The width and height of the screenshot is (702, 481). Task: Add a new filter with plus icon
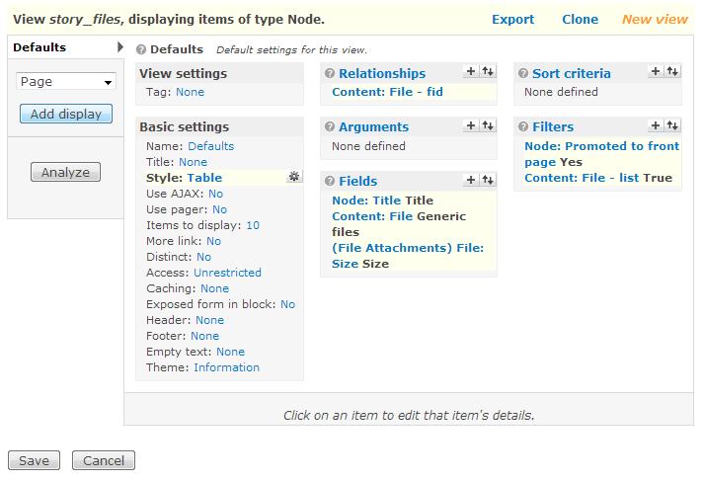tap(656, 125)
